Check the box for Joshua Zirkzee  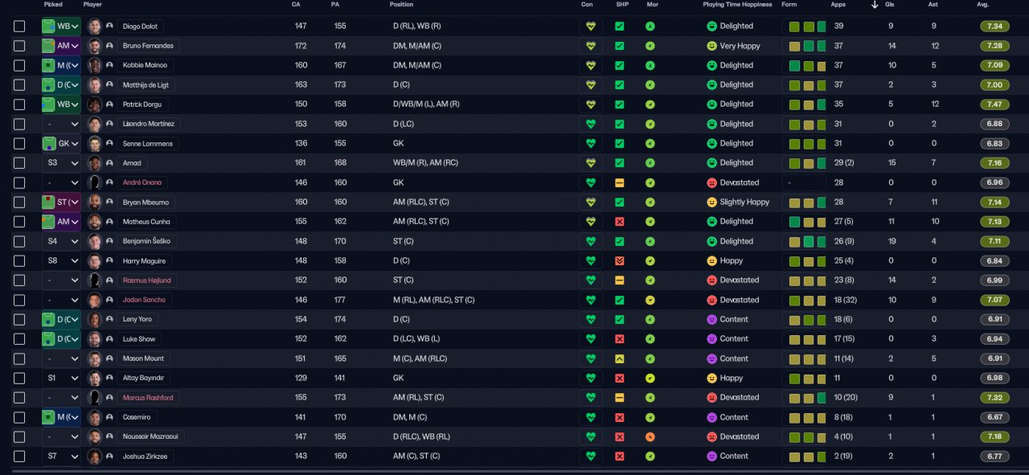(19, 457)
